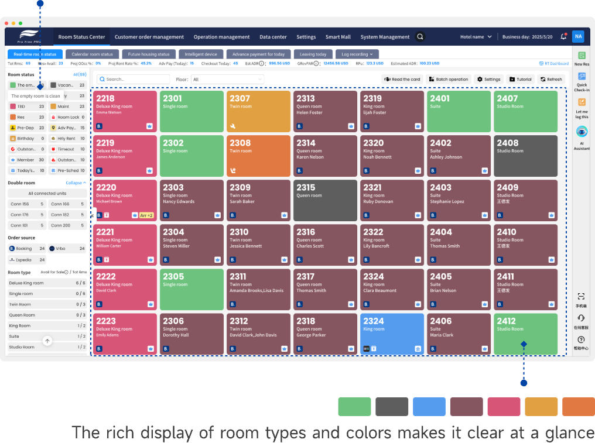Collapse the Double room section
Image resolution: width=595 pixels, height=443 pixels.
(x=76, y=183)
